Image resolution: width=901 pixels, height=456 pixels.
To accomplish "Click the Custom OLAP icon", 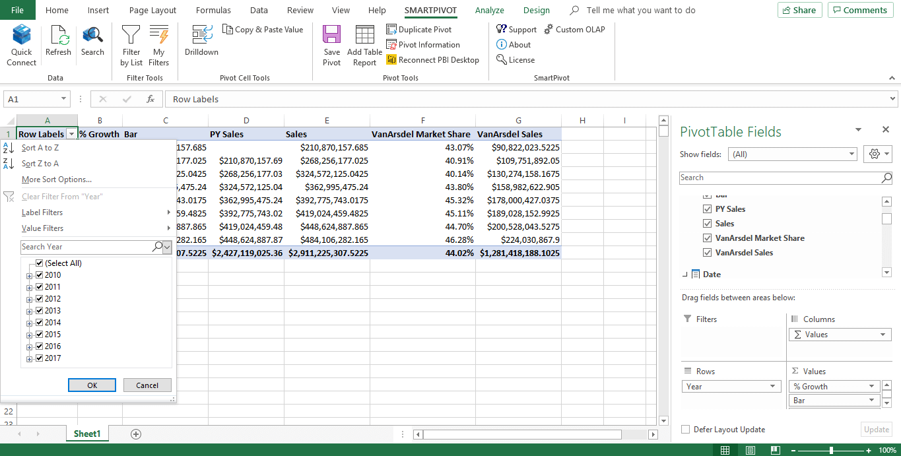I will tap(574, 29).
